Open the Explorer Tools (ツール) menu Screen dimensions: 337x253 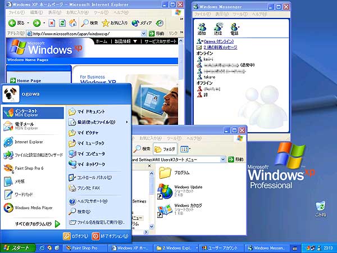click(x=174, y=138)
